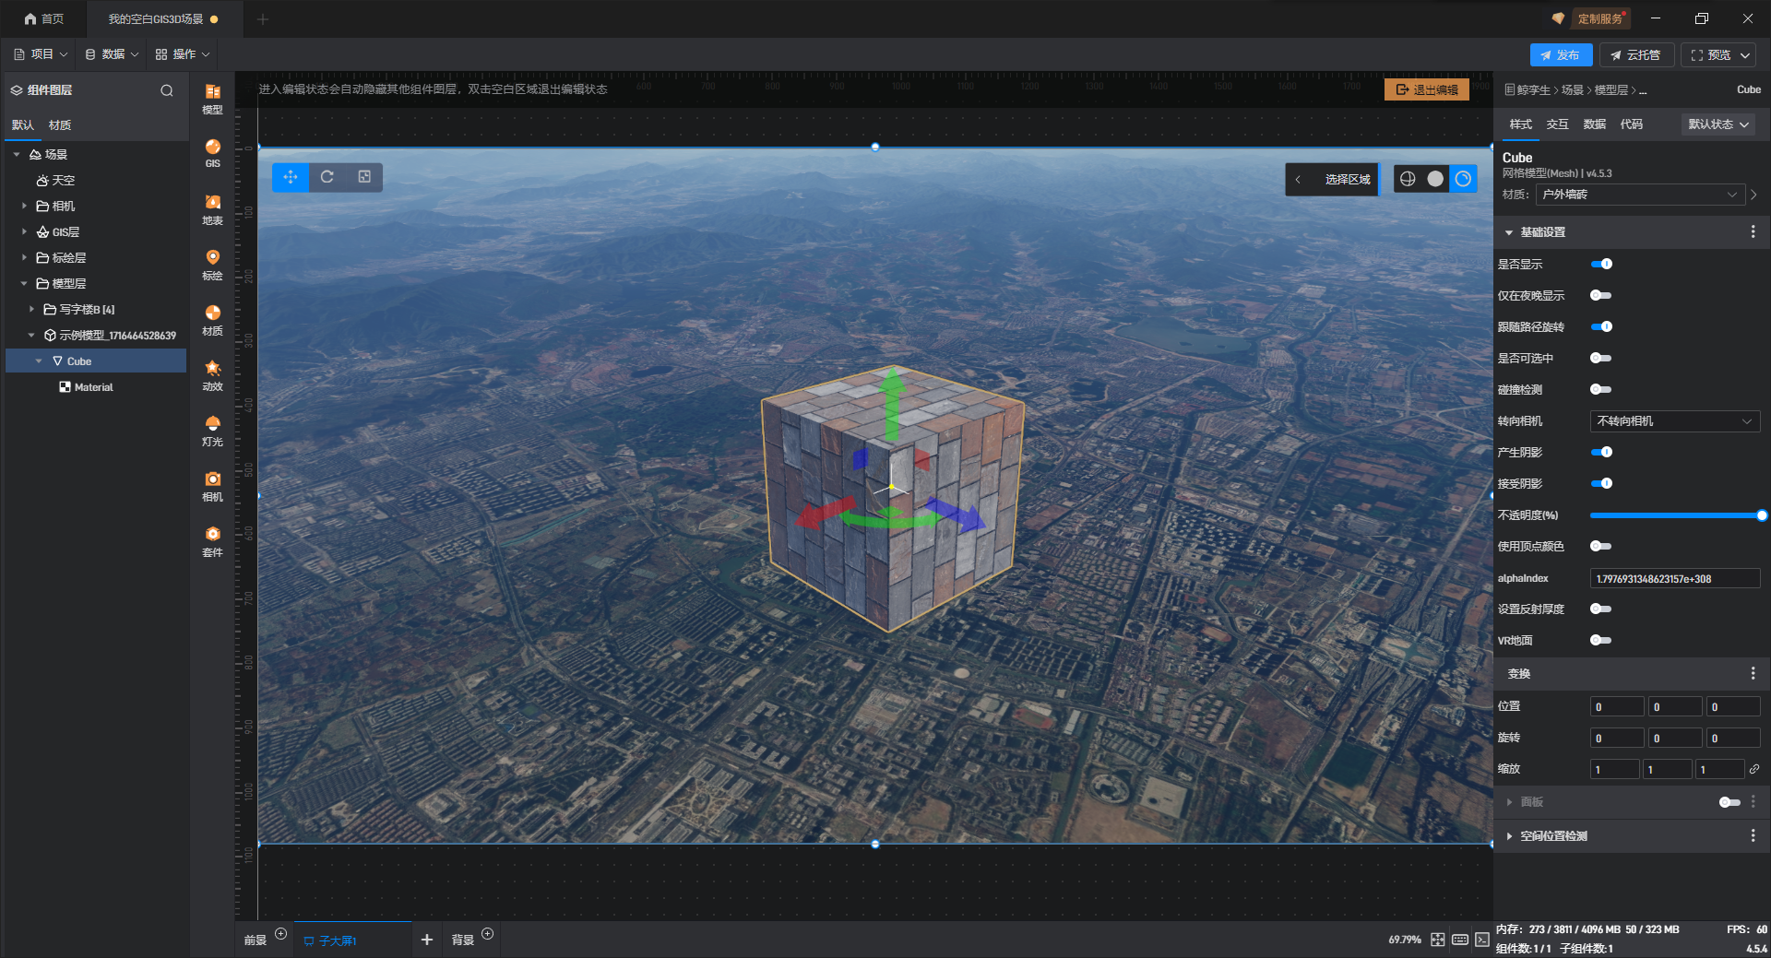Viewport: 1771px width, 958px height.
Task: Switch to the 代码 tab
Action: (1632, 124)
